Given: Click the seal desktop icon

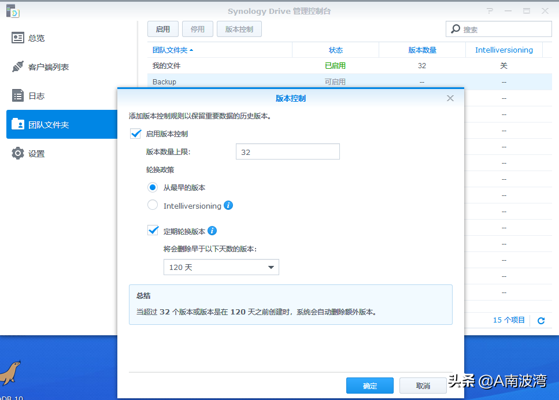Looking at the screenshot, I should [11, 373].
